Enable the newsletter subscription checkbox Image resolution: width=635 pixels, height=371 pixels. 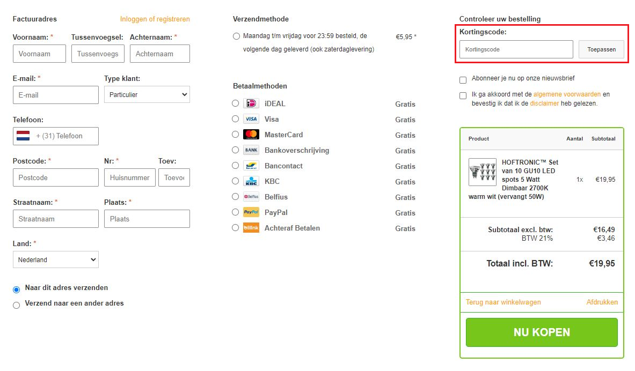pyautogui.click(x=463, y=80)
